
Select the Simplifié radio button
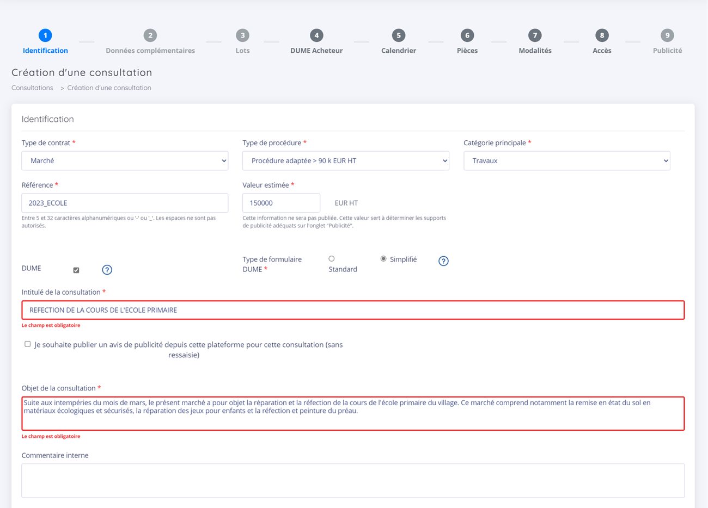click(383, 259)
